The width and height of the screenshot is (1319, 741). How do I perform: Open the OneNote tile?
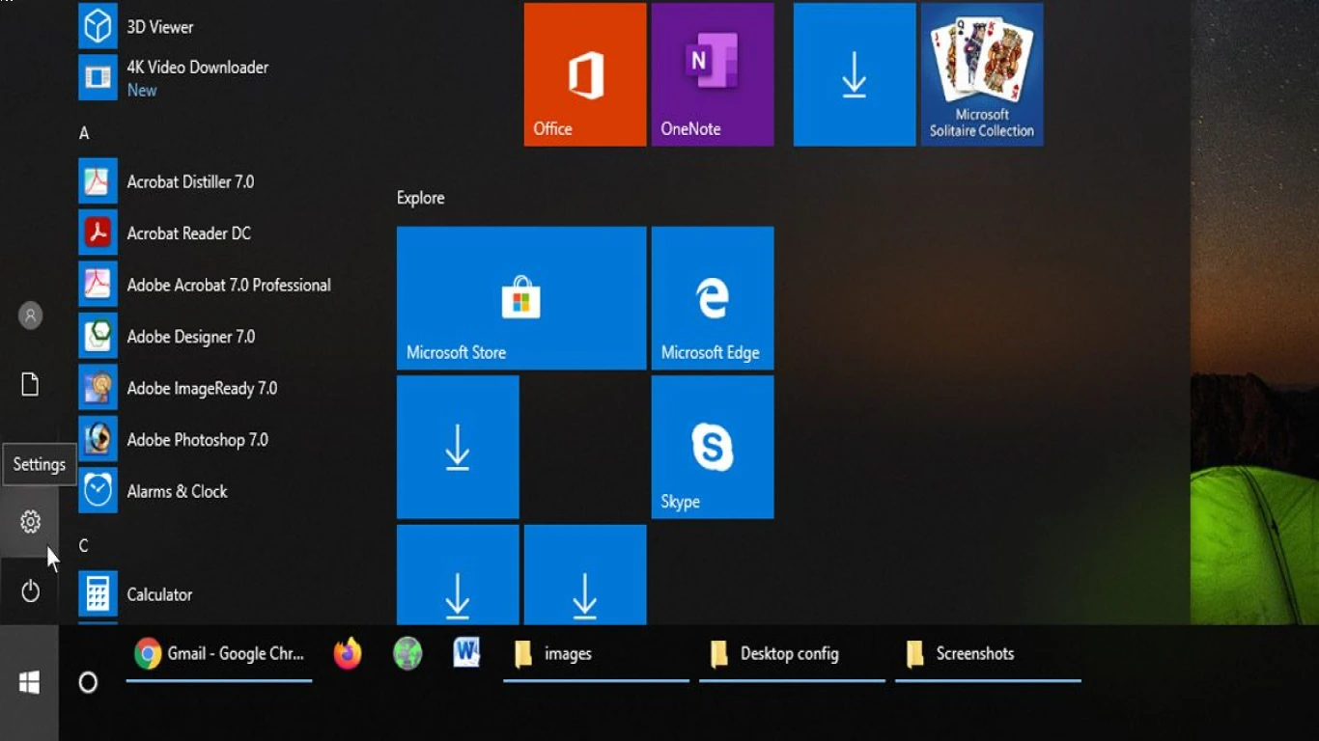(713, 74)
